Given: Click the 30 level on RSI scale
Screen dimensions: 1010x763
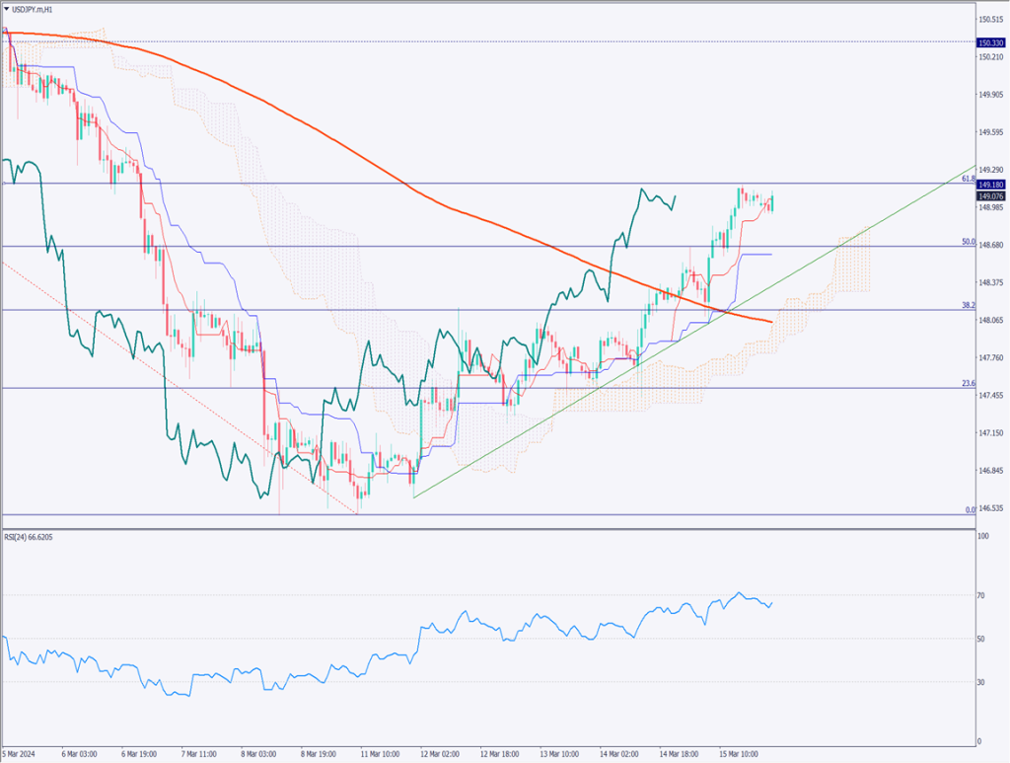Looking at the screenshot, I should 981,682.
